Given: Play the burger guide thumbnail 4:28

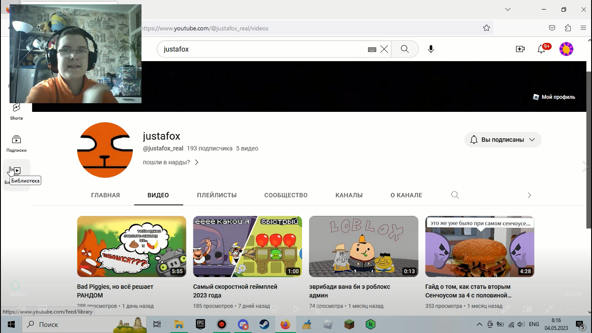Looking at the screenshot, I should pyautogui.click(x=480, y=246).
